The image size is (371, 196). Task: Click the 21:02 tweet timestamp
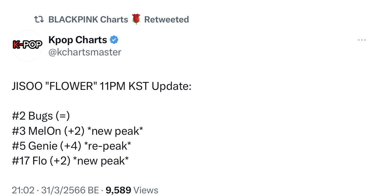[x=23, y=190]
